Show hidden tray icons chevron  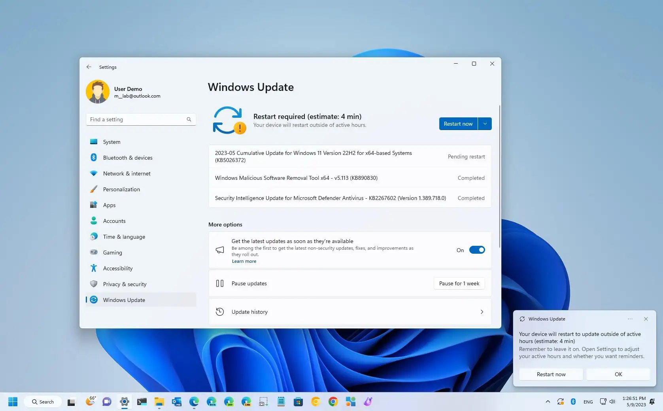click(x=548, y=402)
